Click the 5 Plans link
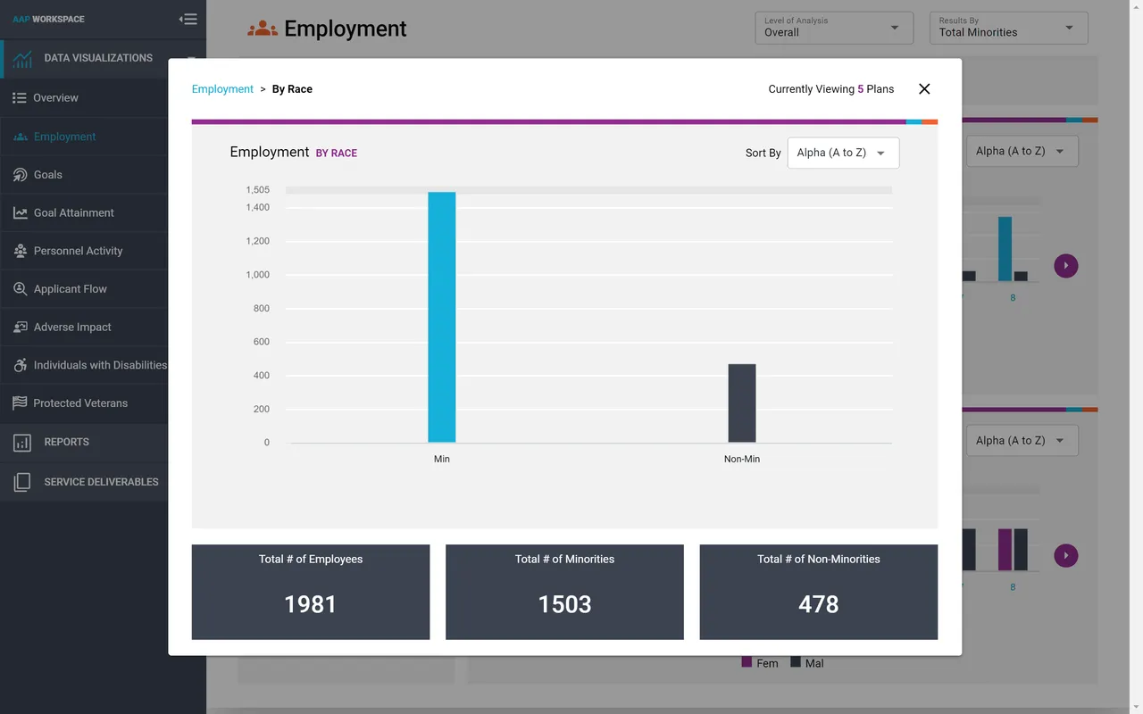 click(x=860, y=88)
